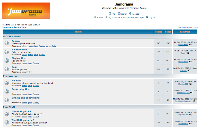
Task: Click the Profile icon
Action: point(95,17)
